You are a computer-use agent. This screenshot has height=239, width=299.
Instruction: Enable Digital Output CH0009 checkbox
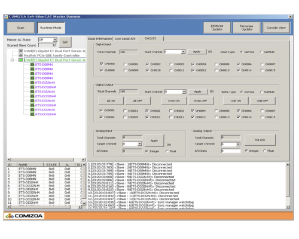[x=125, y=117]
